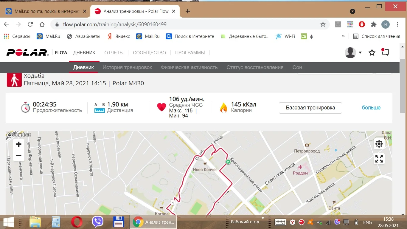
Task: Open File Explorer from the taskbar
Action: click(x=35, y=222)
